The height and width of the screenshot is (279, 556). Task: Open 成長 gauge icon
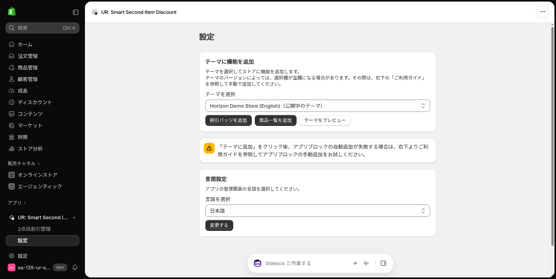12,91
